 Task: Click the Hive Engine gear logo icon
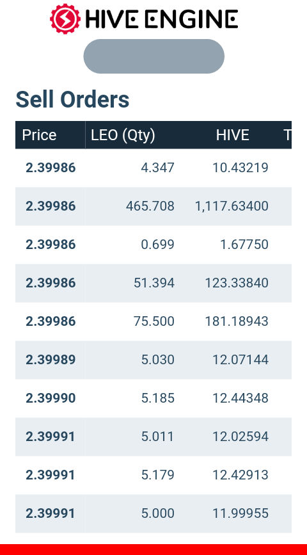[x=65, y=19]
